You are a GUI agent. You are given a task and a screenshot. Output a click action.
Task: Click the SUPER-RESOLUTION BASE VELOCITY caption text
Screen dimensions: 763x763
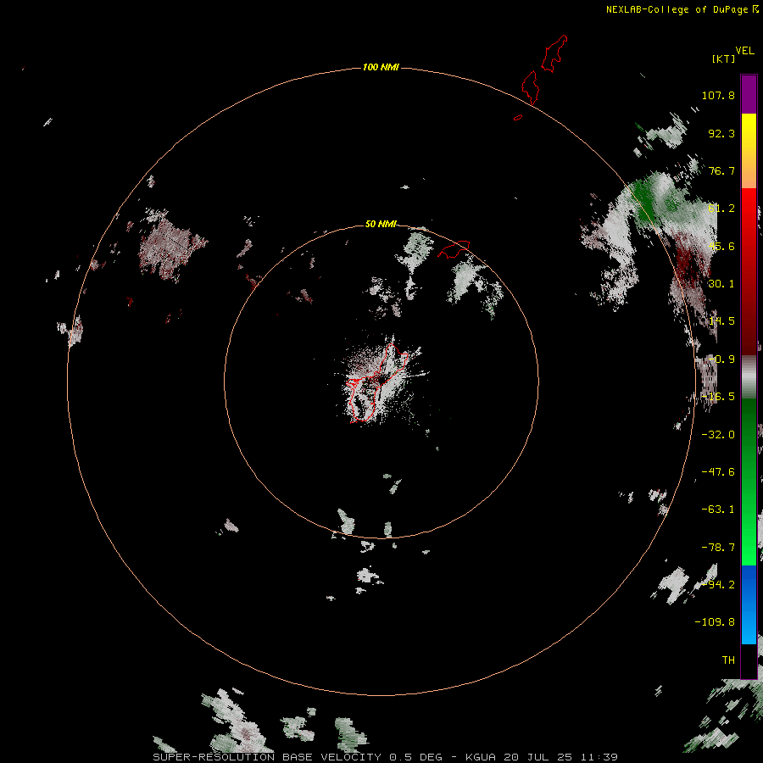pyautogui.click(x=267, y=757)
